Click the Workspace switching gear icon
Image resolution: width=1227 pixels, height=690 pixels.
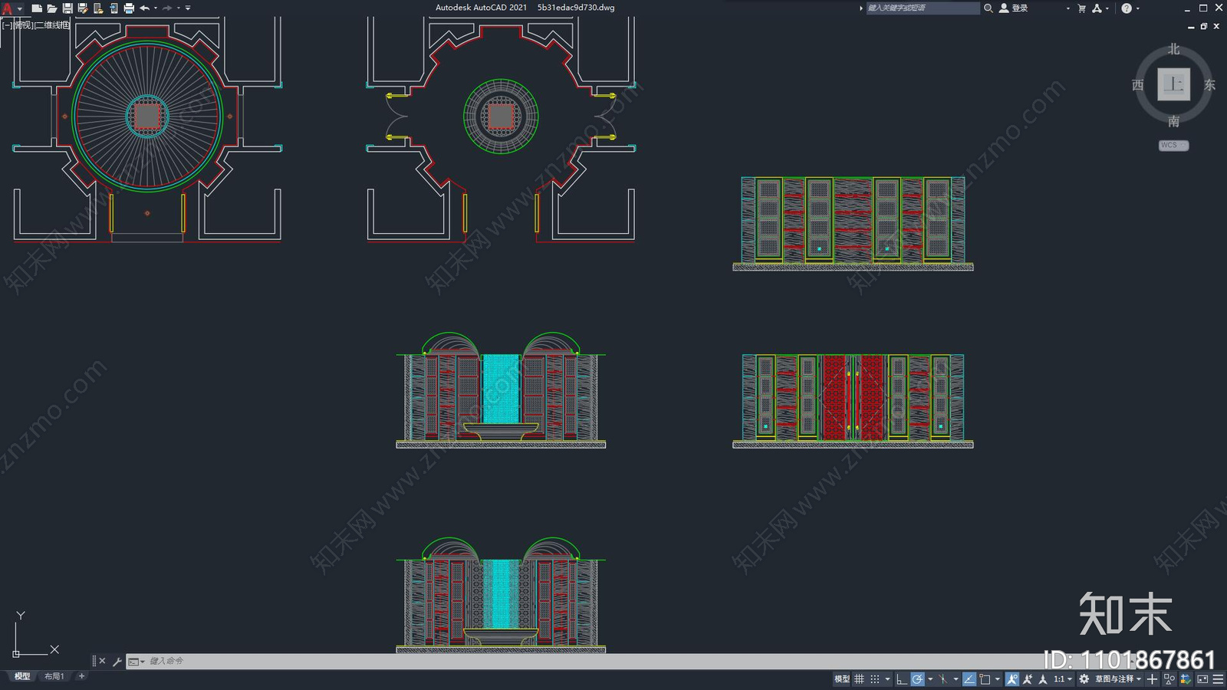pos(1084,679)
